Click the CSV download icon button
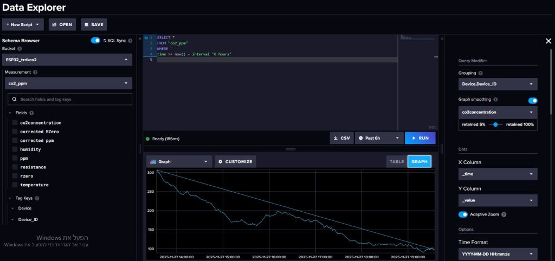Screen dimensions: 555x261 342,138
